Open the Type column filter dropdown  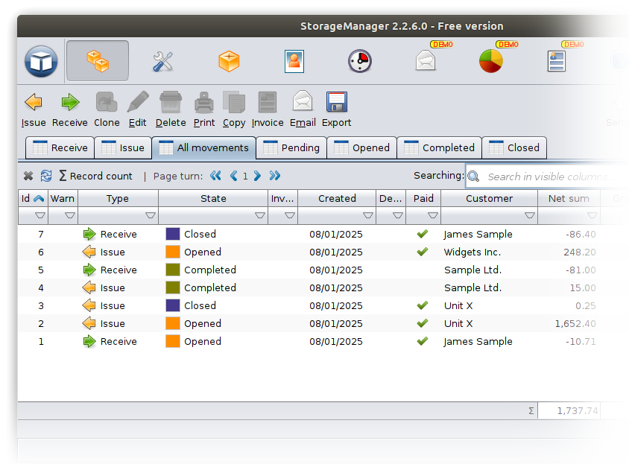point(151,215)
